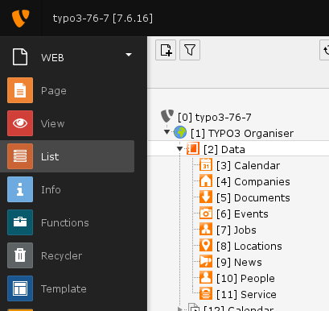329x311 pixels.
Task: Open the View module eye icon
Action: pyautogui.click(x=20, y=123)
